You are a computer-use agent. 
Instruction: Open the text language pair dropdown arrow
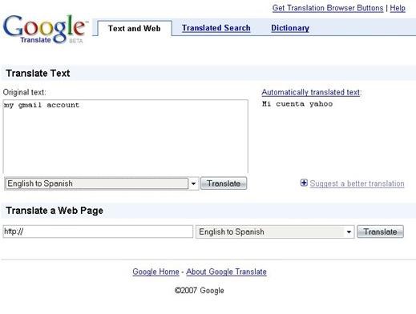(193, 183)
